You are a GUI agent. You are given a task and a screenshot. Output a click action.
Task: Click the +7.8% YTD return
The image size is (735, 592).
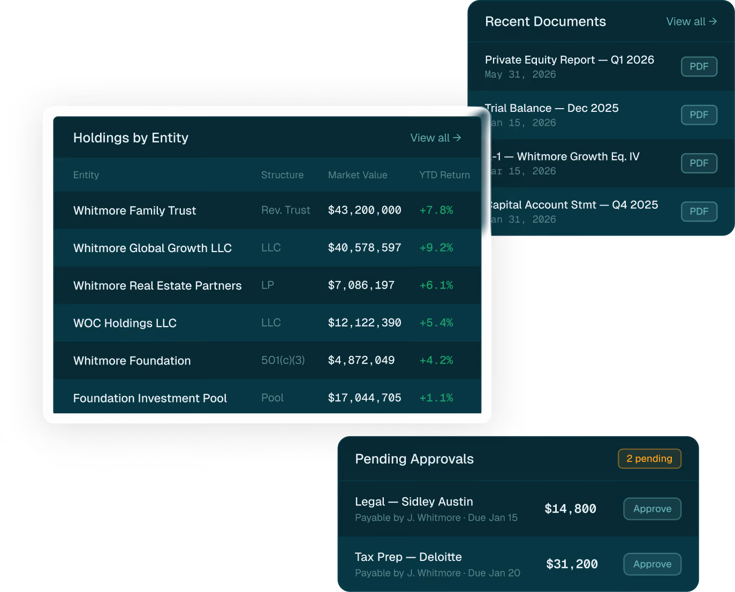tap(436, 210)
